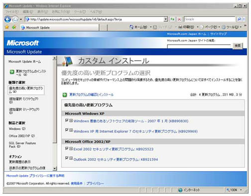The height and width of the screenshot is (196, 251).
Task: Open a new blank tab button
Action: 103,28
